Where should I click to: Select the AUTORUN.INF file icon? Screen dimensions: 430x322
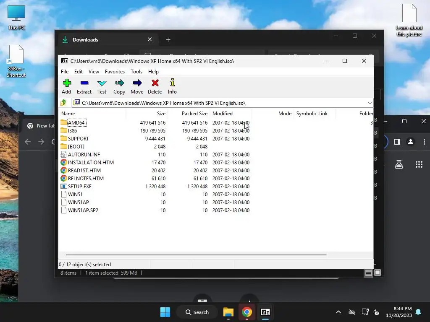click(x=64, y=154)
